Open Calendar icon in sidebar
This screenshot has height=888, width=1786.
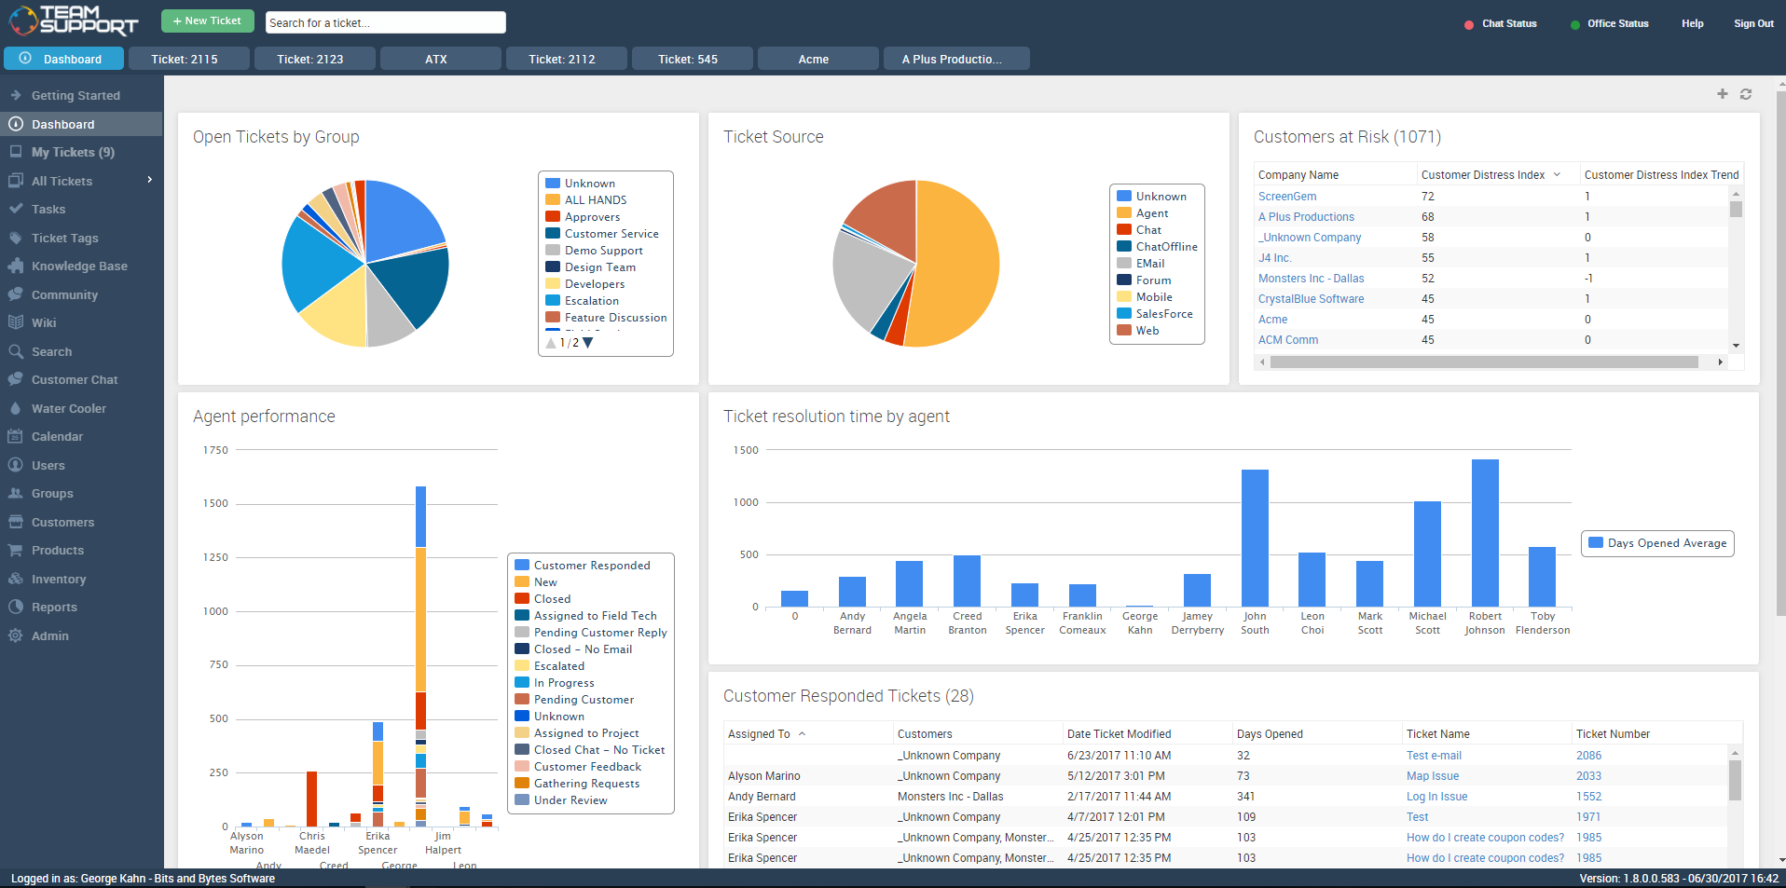(x=15, y=436)
